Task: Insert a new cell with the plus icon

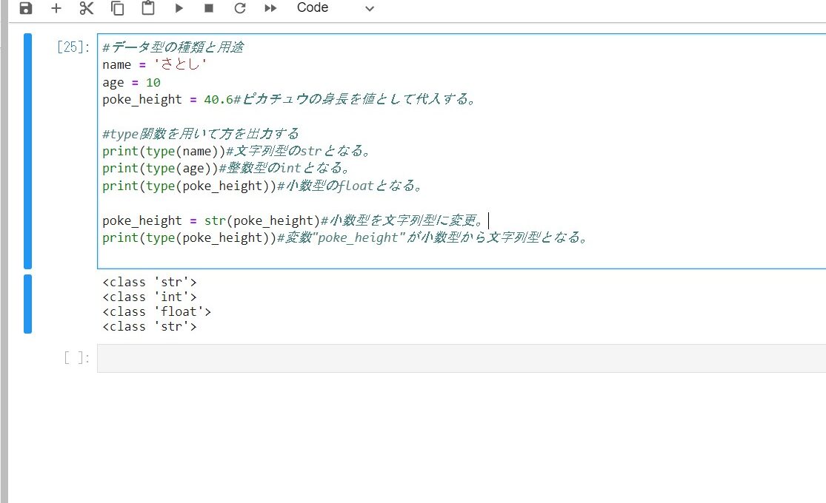Action: pyautogui.click(x=56, y=8)
